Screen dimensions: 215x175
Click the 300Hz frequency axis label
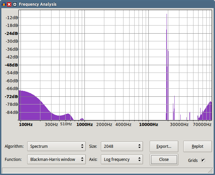(x=51, y=125)
